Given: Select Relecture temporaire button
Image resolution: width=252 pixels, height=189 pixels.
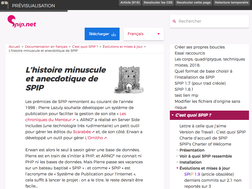Looking at the screenshot, I should coord(231,3).
